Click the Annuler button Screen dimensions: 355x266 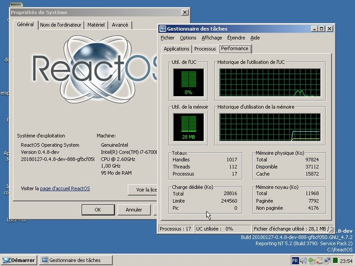pos(134,210)
